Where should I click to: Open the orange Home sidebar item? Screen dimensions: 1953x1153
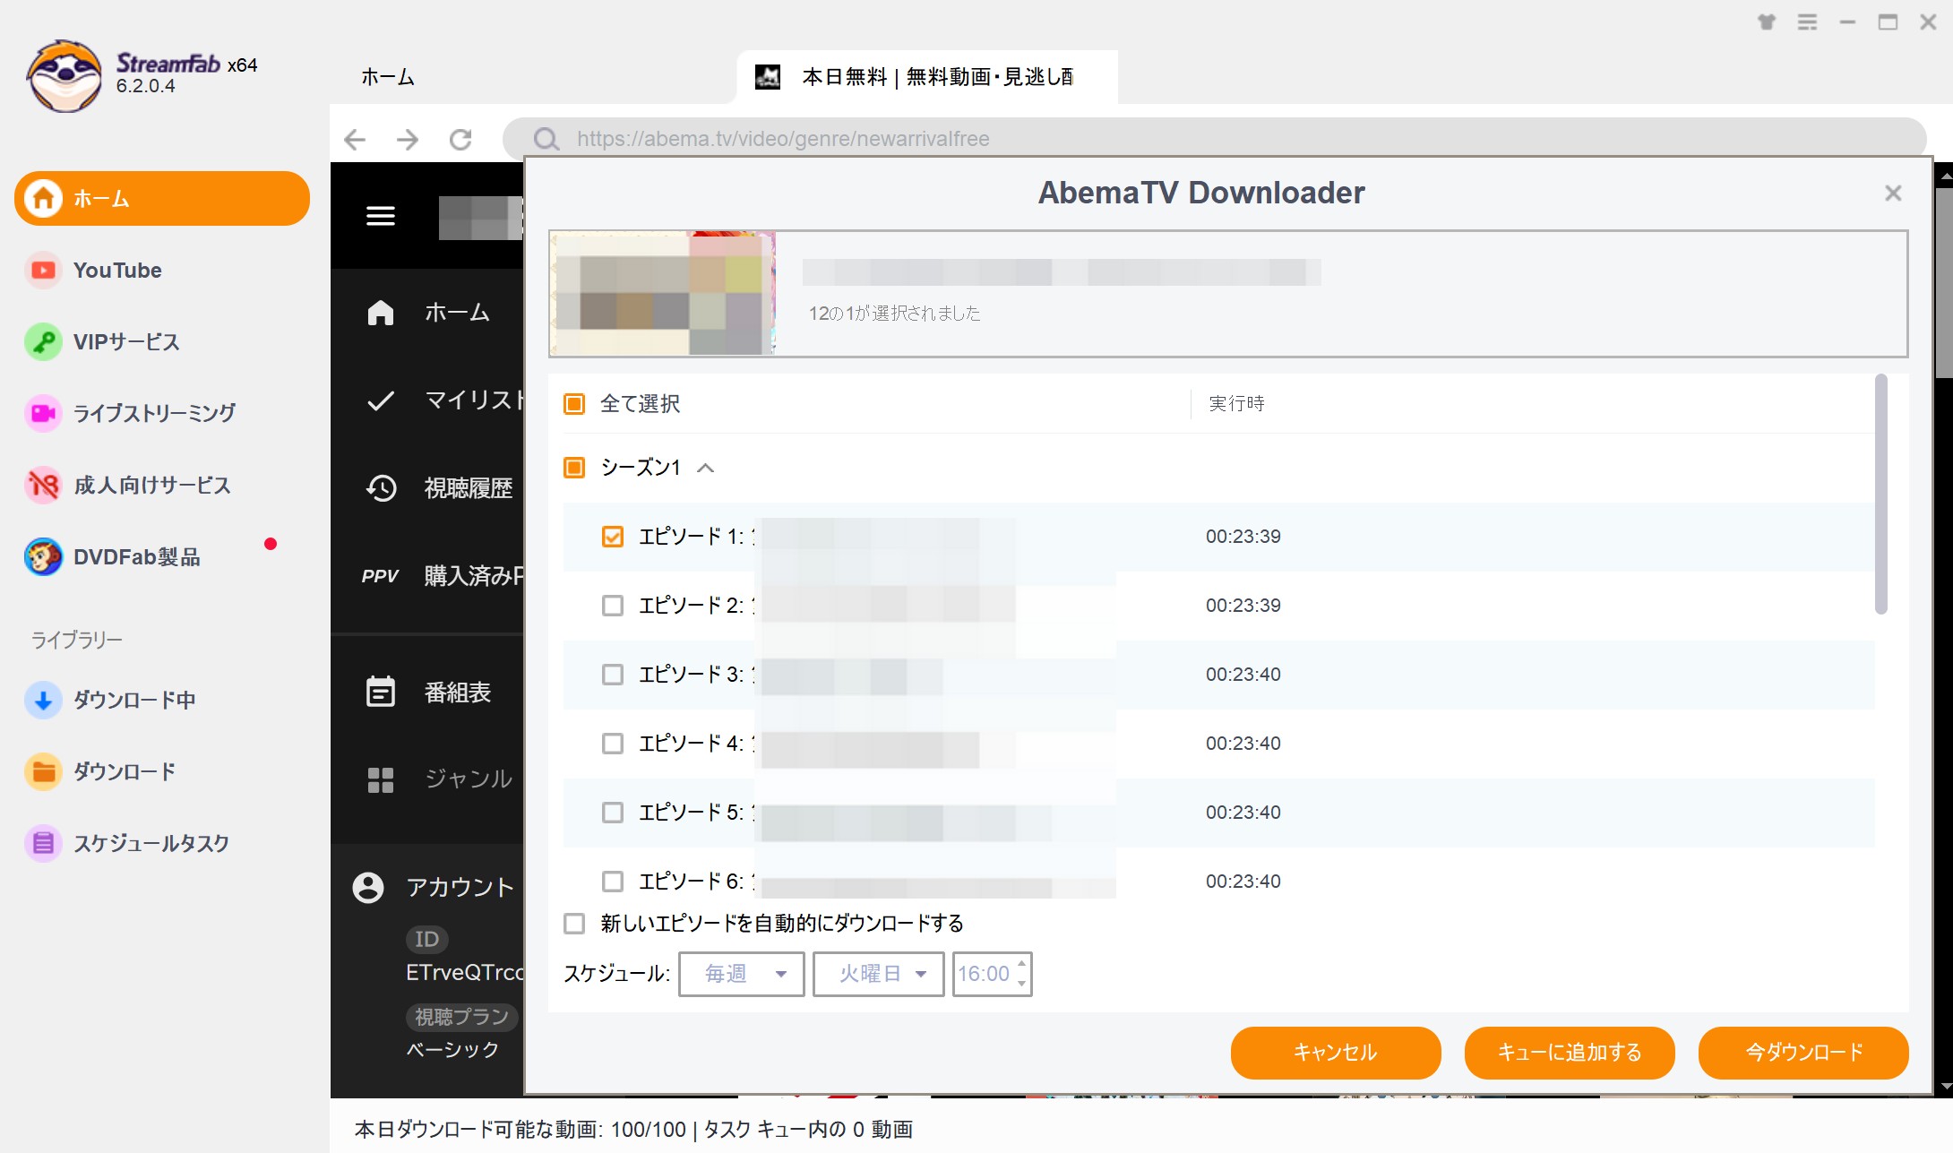point(162,198)
